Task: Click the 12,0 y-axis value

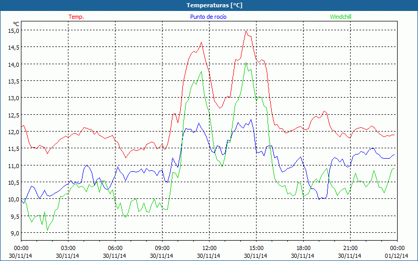Action: (14, 132)
